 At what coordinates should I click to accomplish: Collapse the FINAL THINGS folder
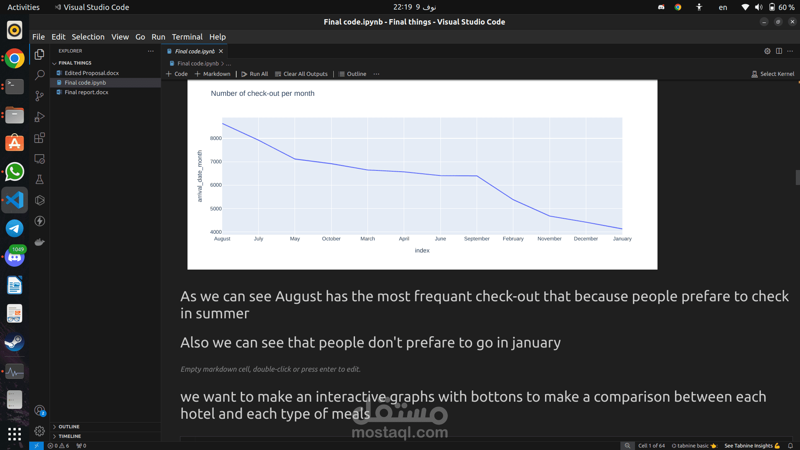[55, 63]
